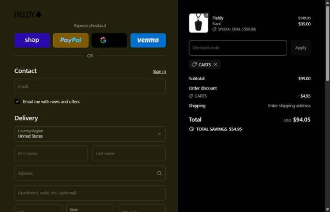
Task: Open the Sign in link
Action: [159, 72]
